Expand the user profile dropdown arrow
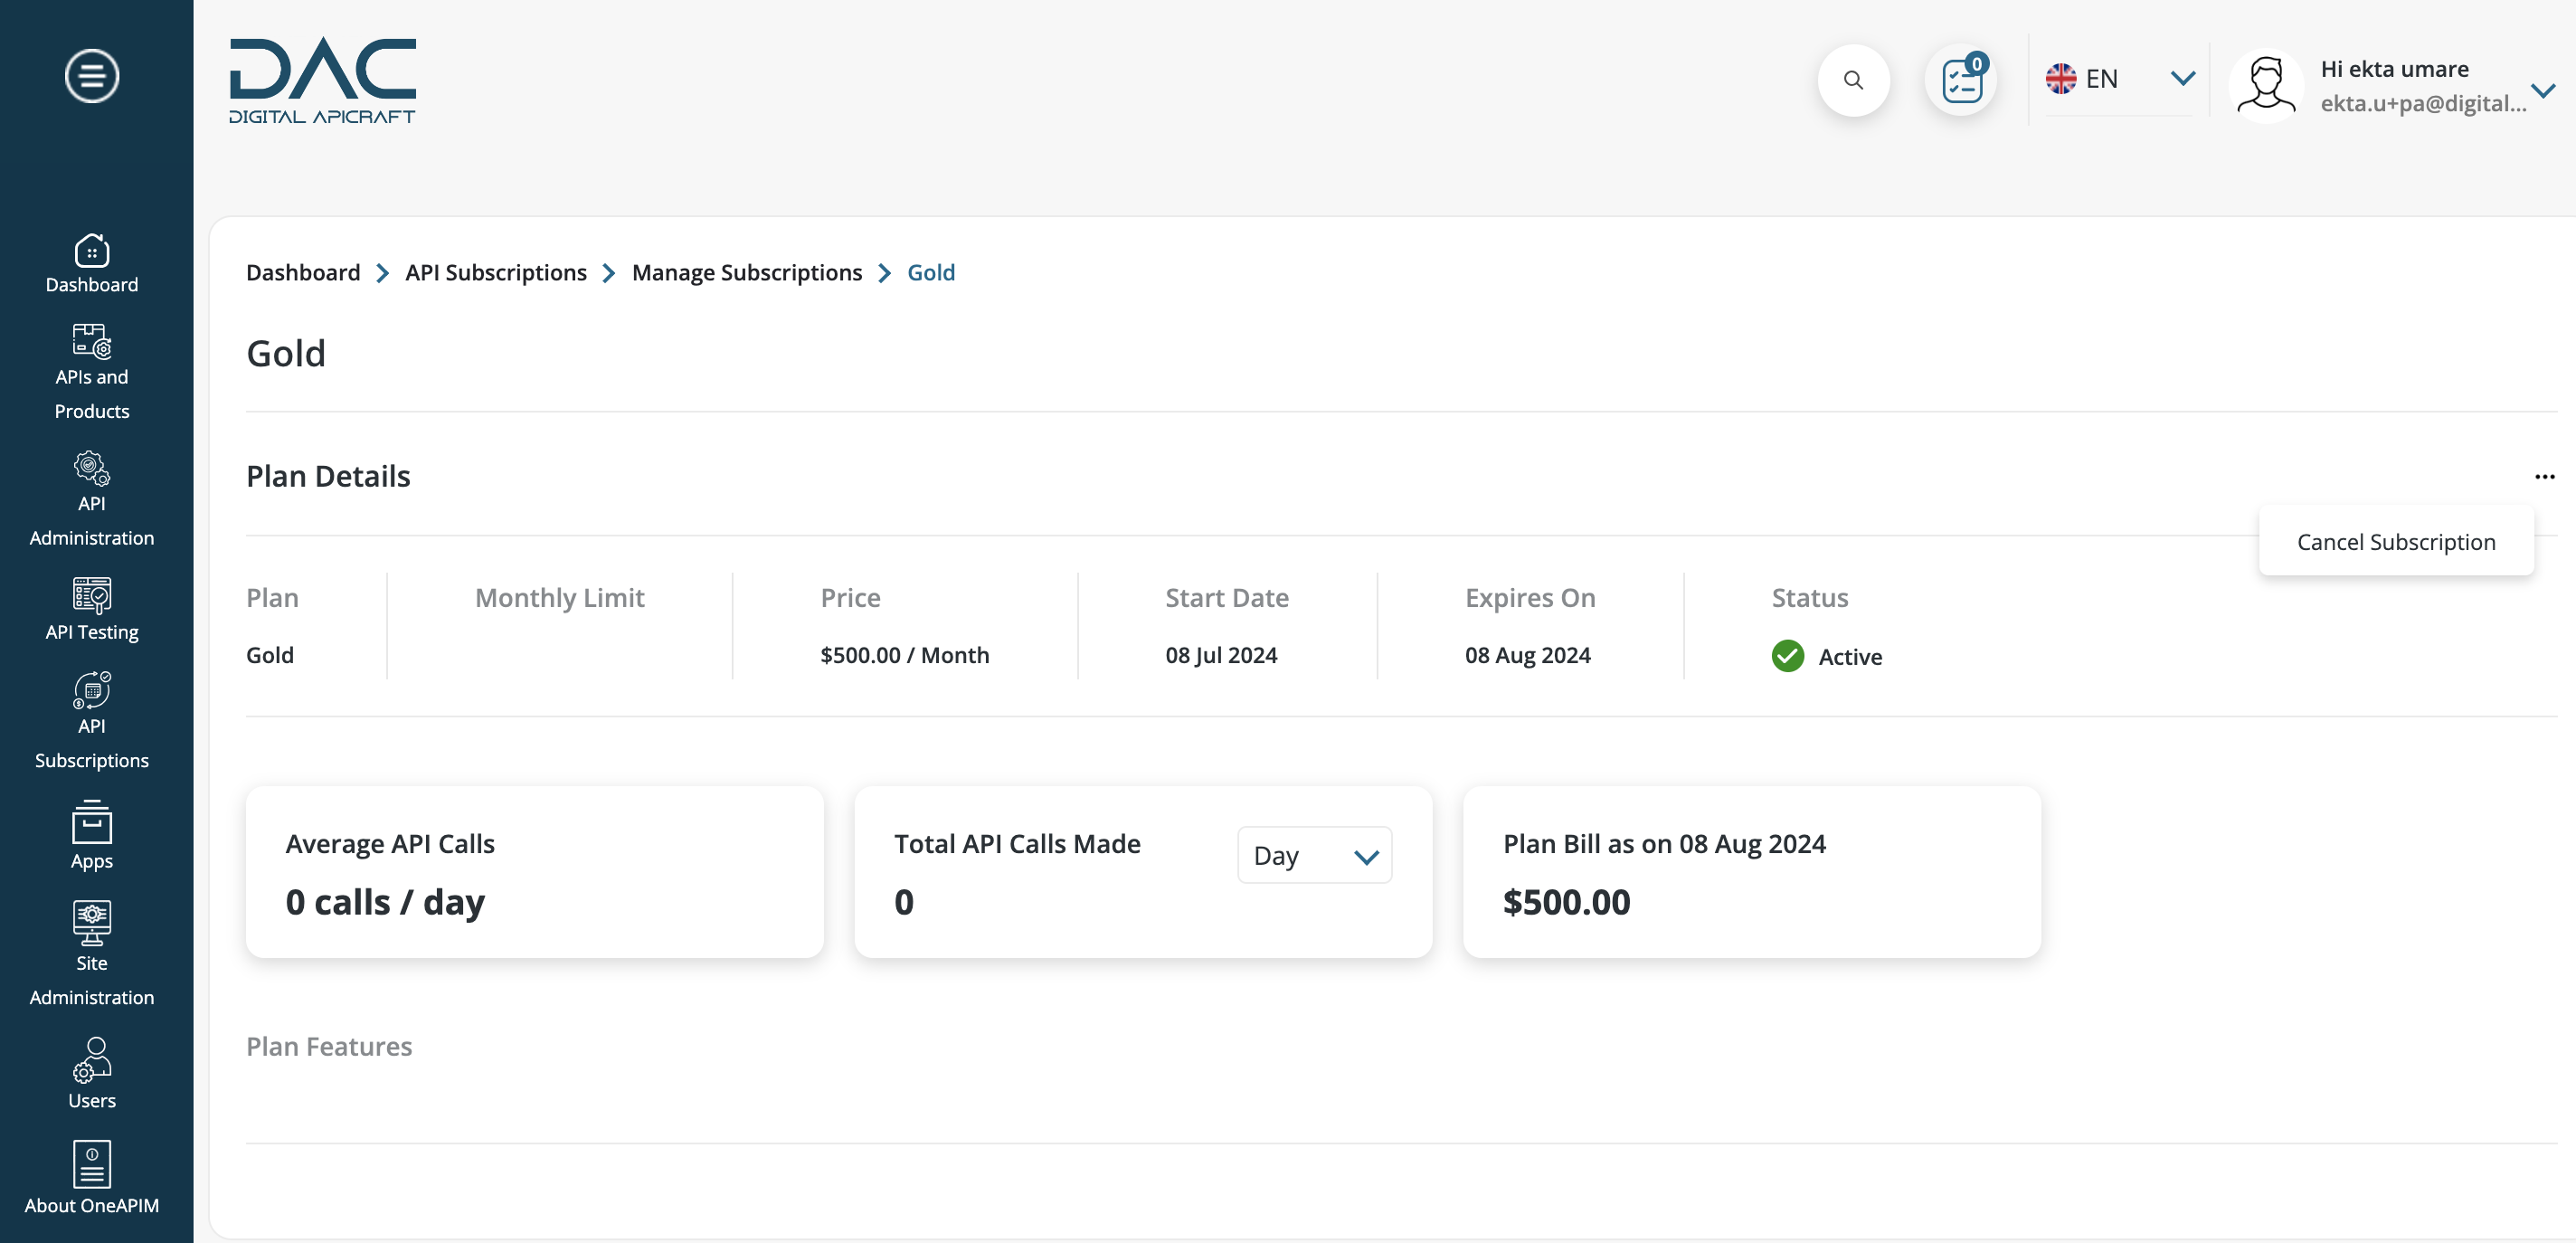 coord(2543,90)
